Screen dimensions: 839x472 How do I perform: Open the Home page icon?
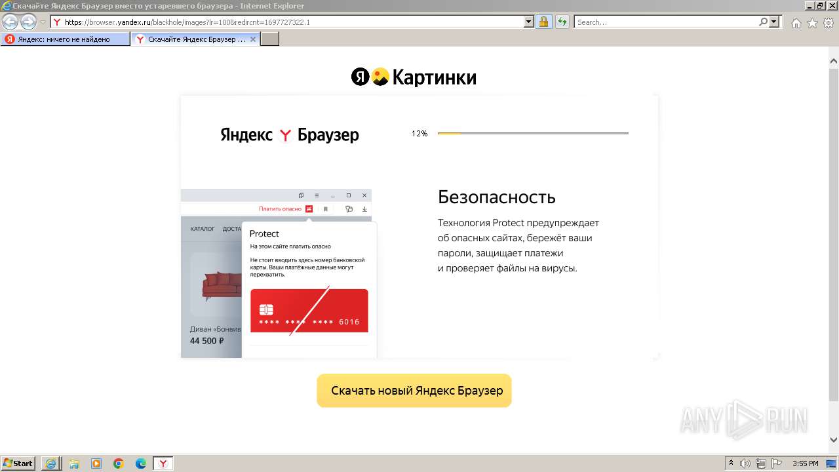pyautogui.click(x=796, y=23)
